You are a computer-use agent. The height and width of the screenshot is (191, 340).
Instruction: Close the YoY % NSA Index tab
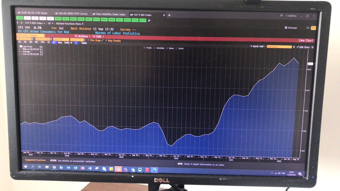click(164, 15)
